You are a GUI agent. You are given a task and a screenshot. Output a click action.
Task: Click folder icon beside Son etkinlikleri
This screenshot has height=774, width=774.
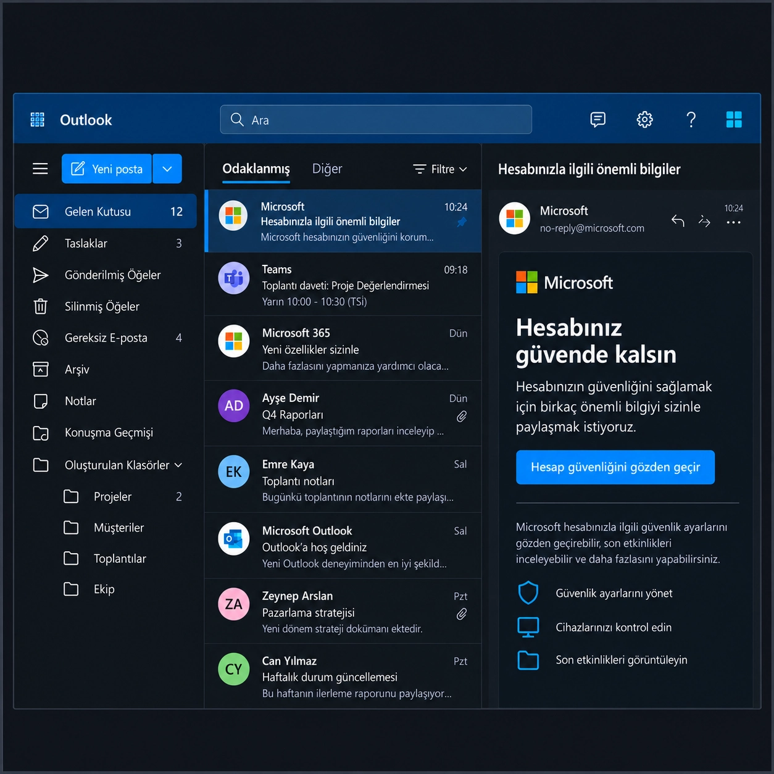pos(528,660)
